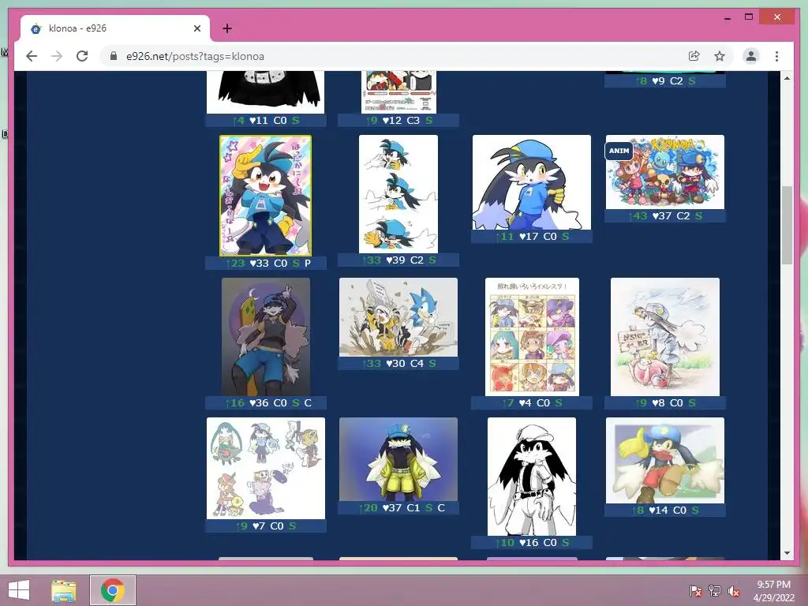Screen dimensions: 808x606
Task: Open the Klonoa in yellow jacket thumbnail
Action: 398,459
